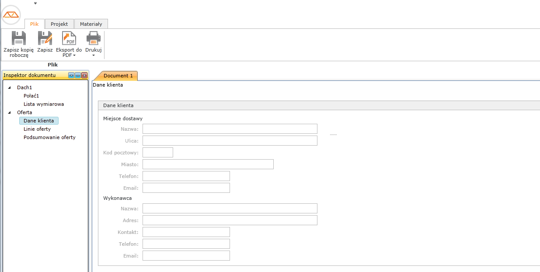Click the Eksport do PDF icon
The width and height of the screenshot is (540, 272).
pos(69,38)
